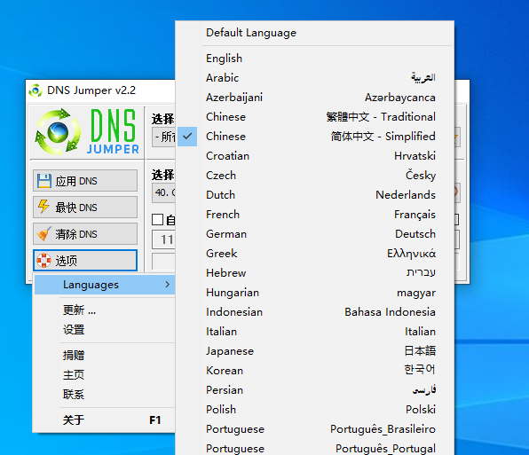Click the floppy disk icon on 应用 DNS
529x455 pixels.
[44, 181]
